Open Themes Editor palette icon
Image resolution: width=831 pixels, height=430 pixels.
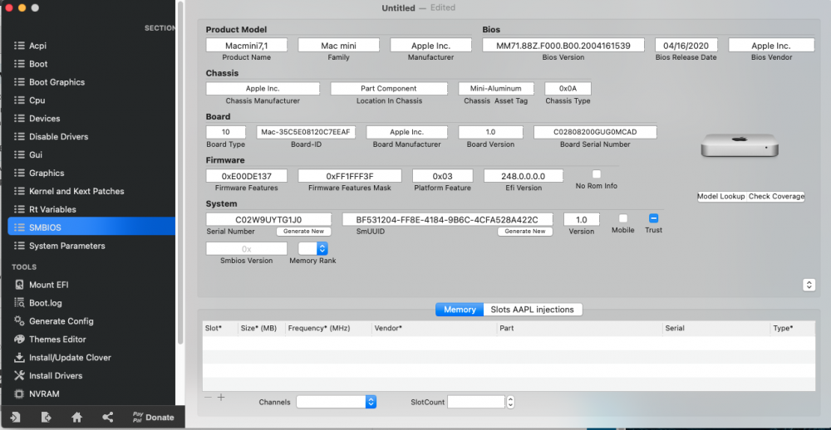[x=20, y=339]
